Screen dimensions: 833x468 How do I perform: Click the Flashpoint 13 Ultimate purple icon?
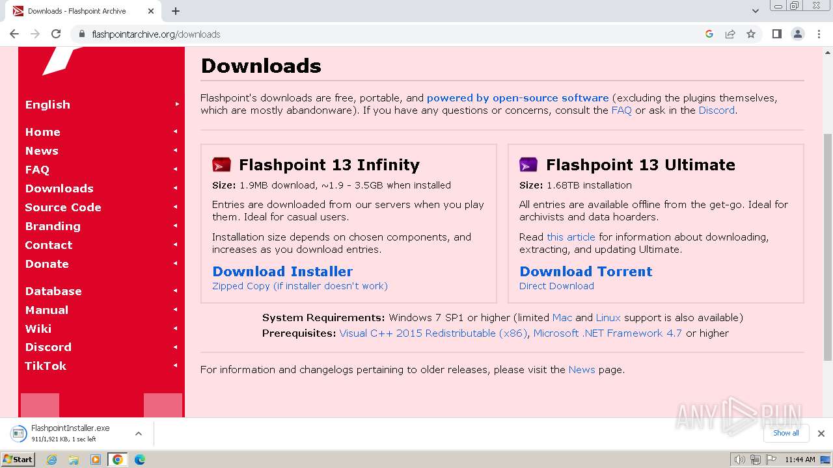point(528,164)
